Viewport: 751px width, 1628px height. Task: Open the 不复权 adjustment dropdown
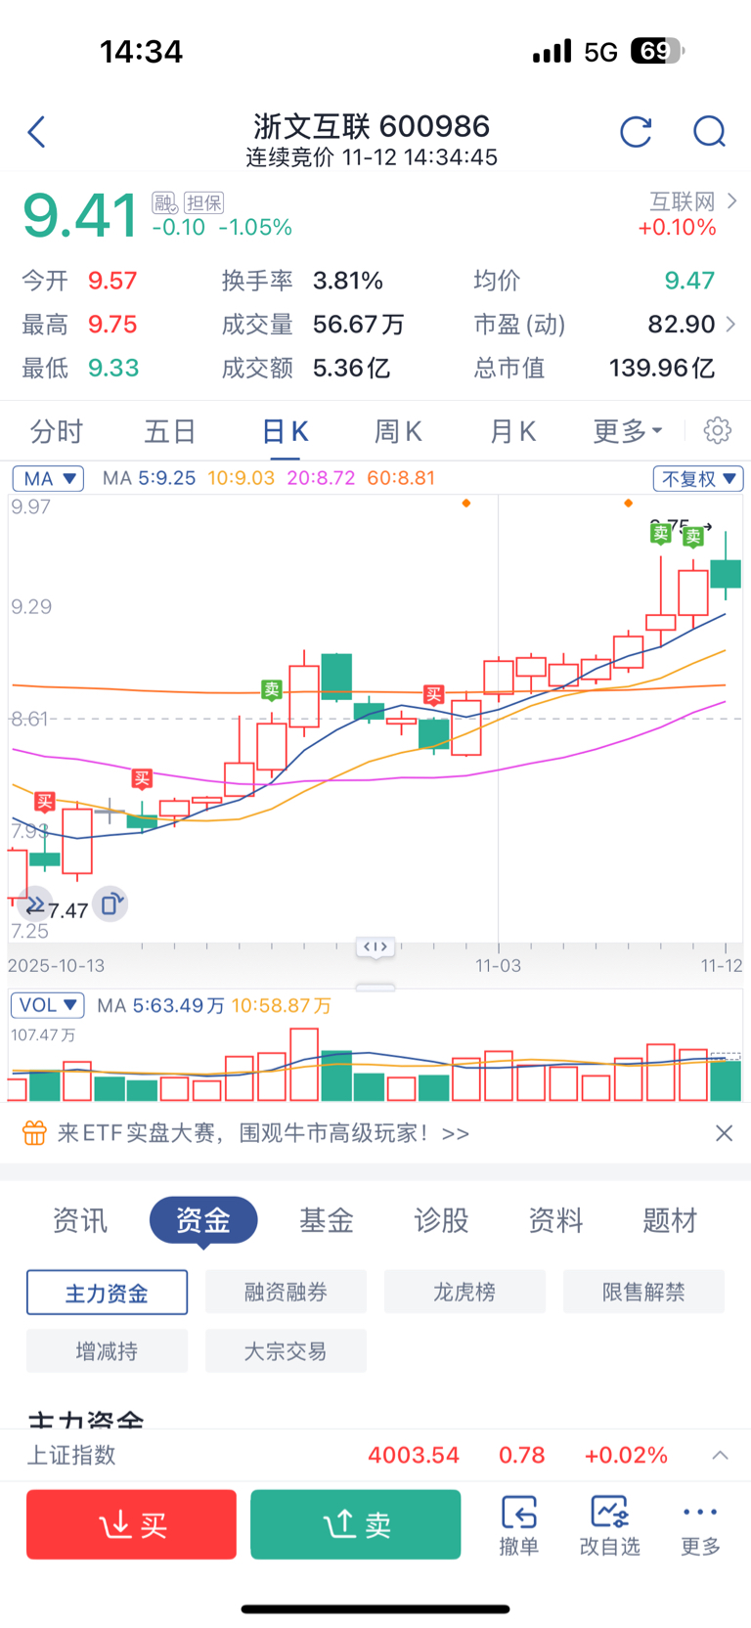(x=698, y=478)
